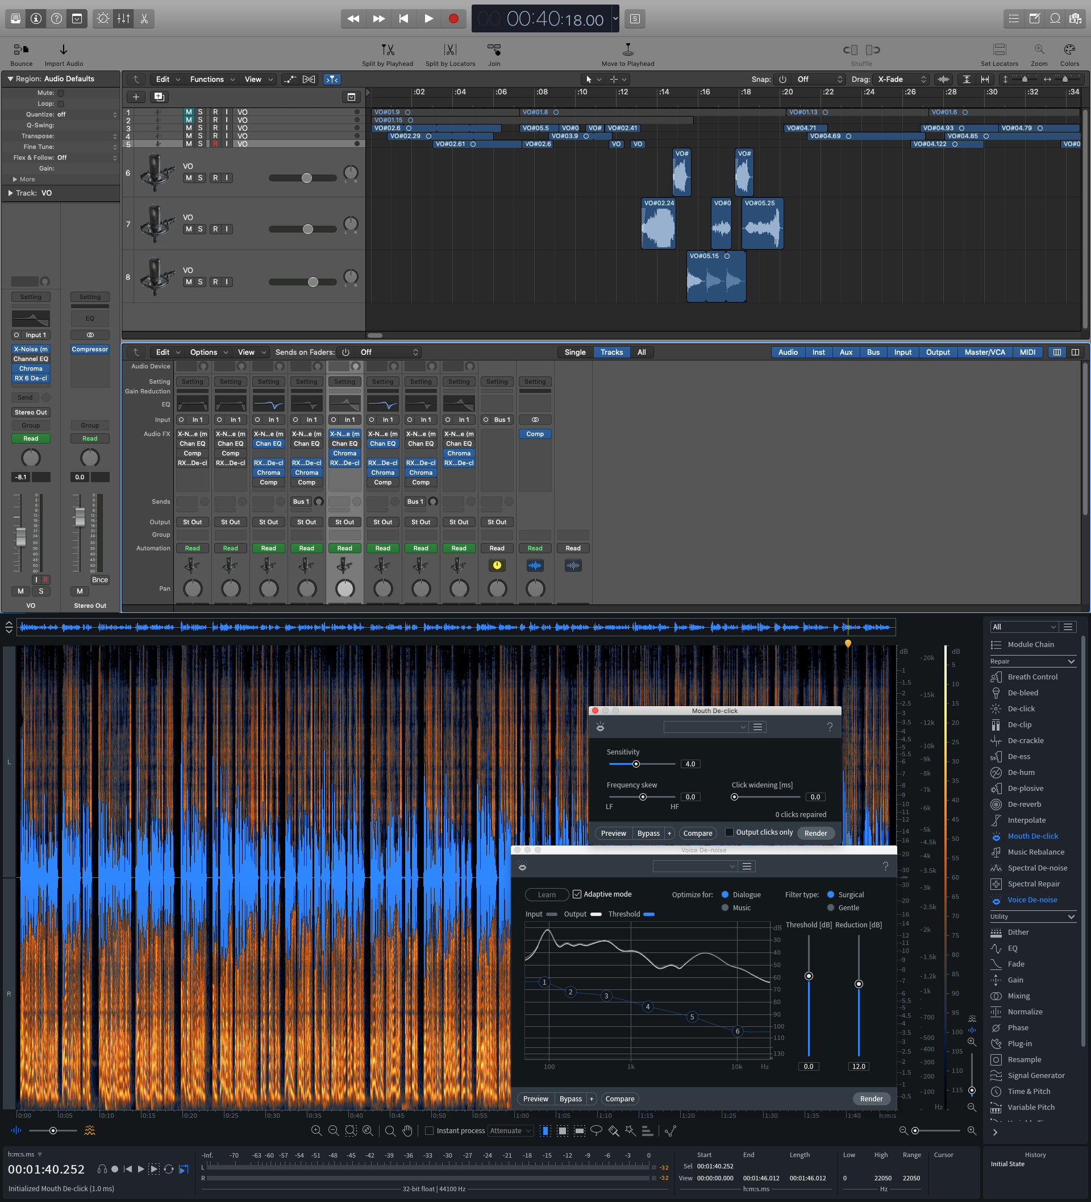
Task: Click the Join regions icon
Action: (494, 49)
